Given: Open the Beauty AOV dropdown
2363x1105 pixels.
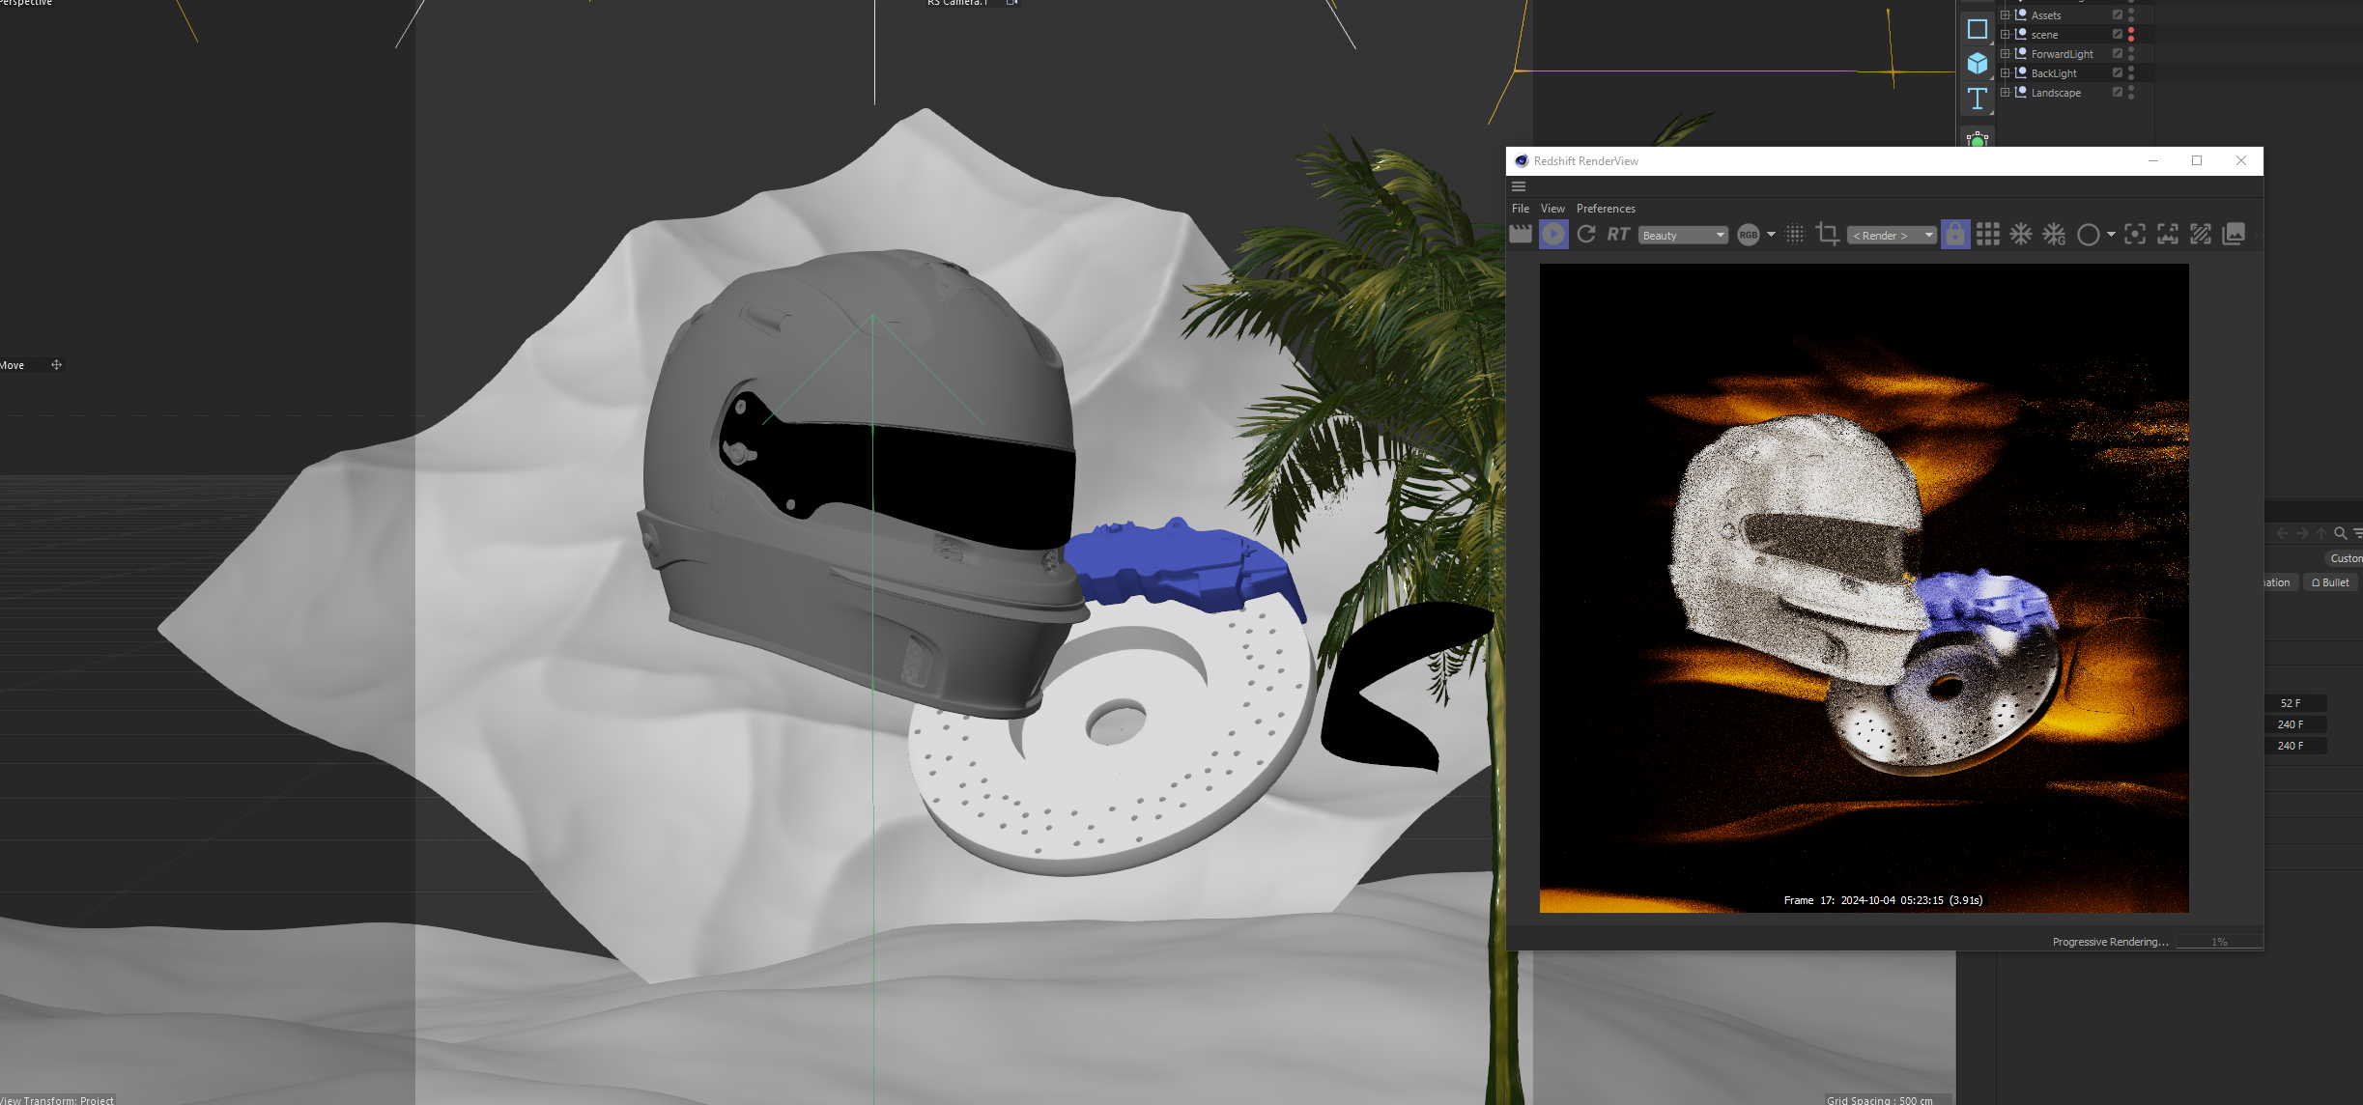Looking at the screenshot, I should (1683, 235).
